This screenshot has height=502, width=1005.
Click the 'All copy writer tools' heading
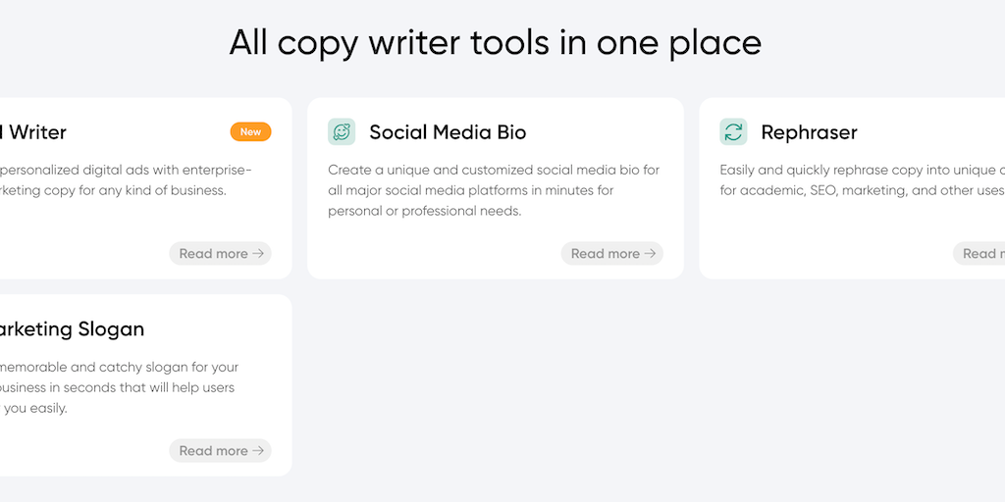point(495,42)
